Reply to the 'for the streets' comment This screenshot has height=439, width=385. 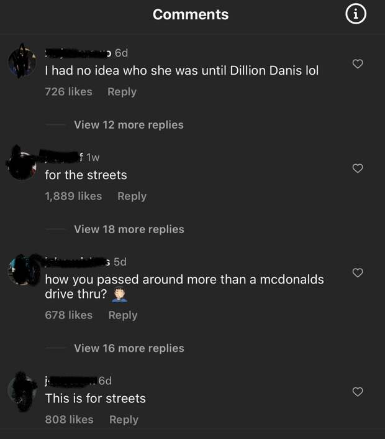tap(132, 196)
